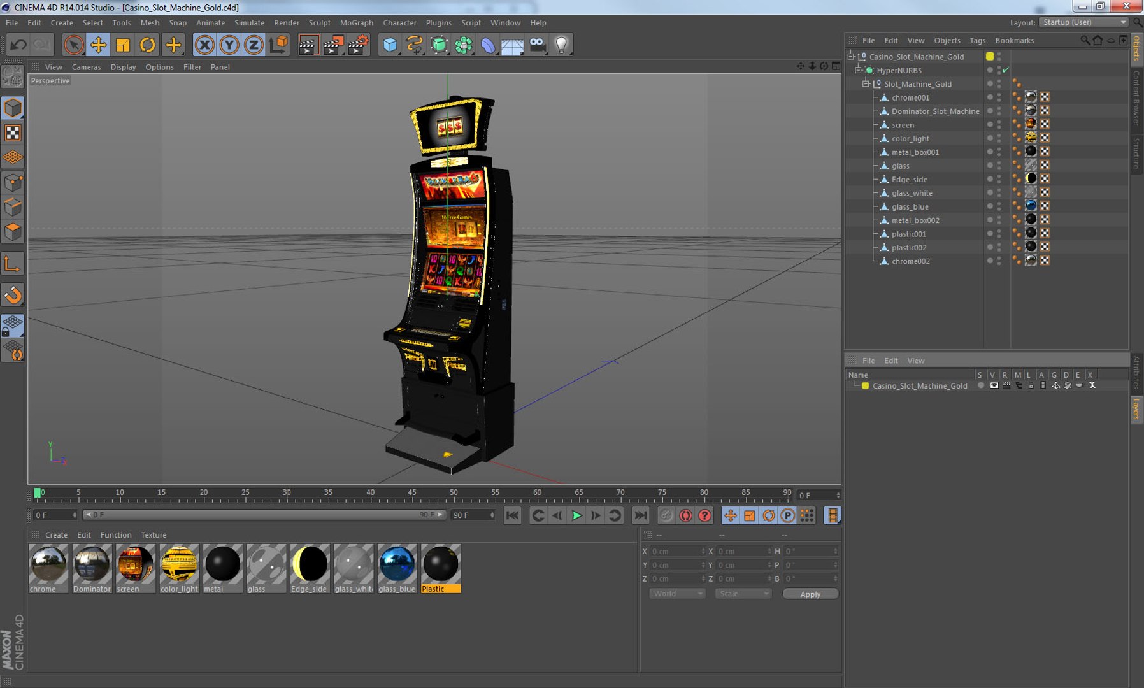The image size is (1144, 688).
Task: Jump to start of timeline
Action: click(512, 515)
